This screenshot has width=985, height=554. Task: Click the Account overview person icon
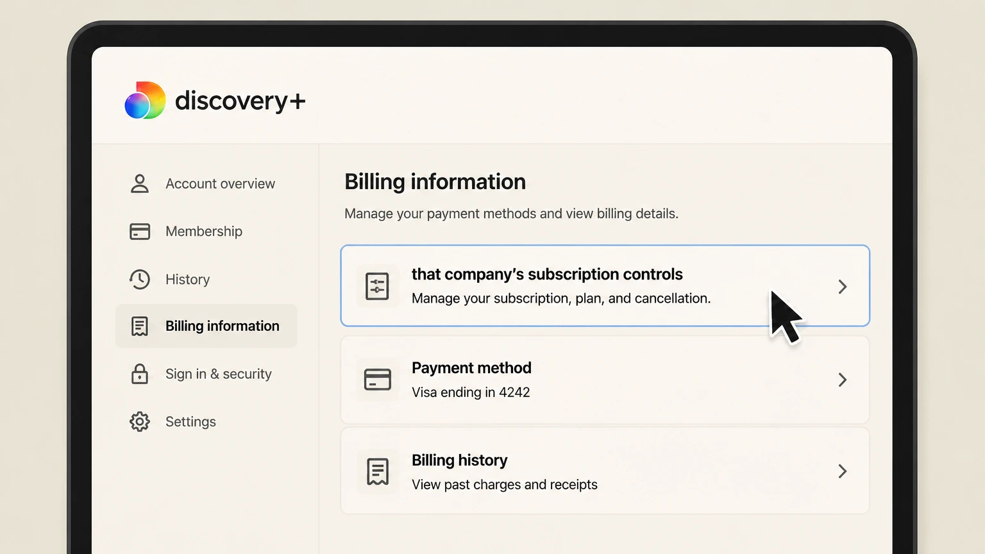[x=139, y=183]
